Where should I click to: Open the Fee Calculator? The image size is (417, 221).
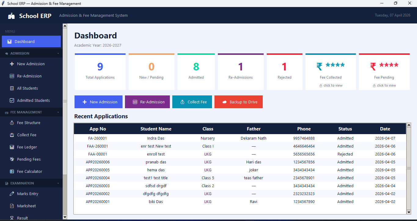(30, 171)
